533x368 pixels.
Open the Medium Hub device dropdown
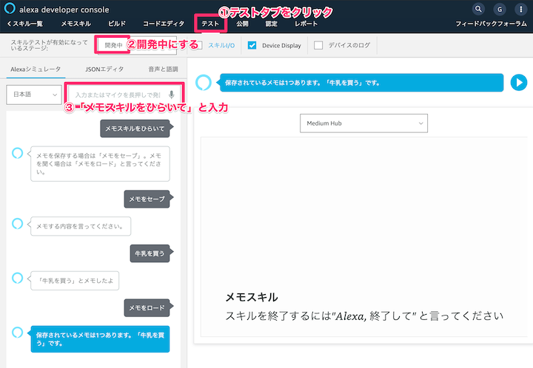click(x=363, y=123)
